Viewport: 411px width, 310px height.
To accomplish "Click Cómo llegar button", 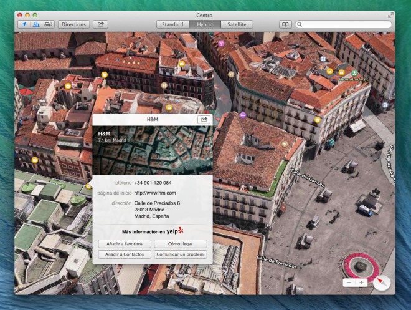I will click(181, 244).
